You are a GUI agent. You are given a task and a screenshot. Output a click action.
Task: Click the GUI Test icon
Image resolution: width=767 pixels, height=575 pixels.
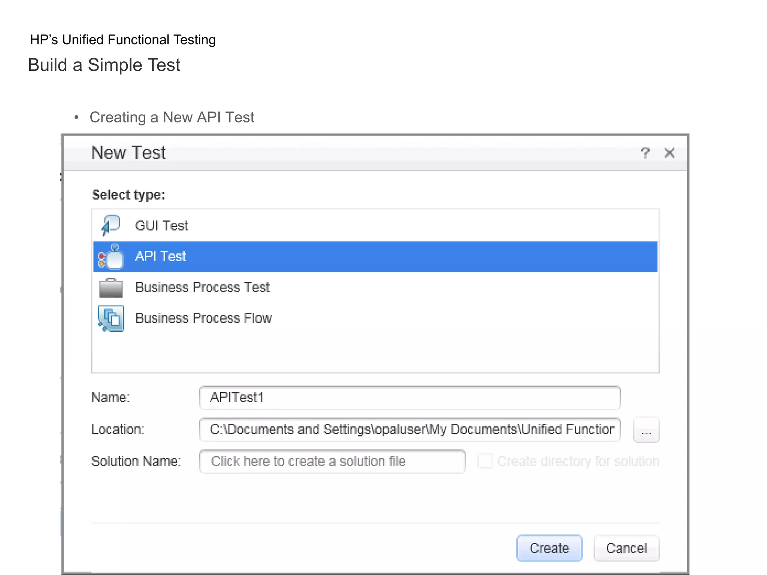point(110,225)
